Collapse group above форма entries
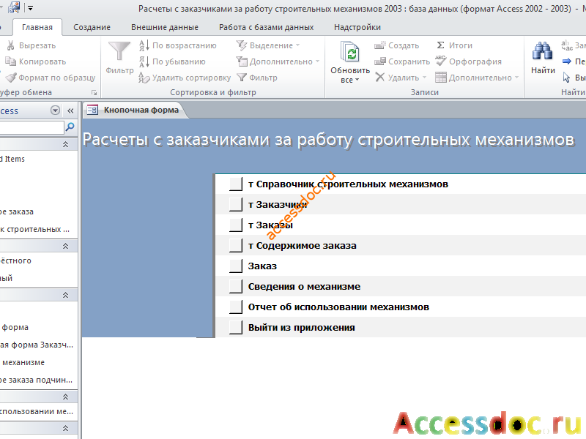Viewport: 586px width, 439px height. pyautogui.click(x=65, y=295)
